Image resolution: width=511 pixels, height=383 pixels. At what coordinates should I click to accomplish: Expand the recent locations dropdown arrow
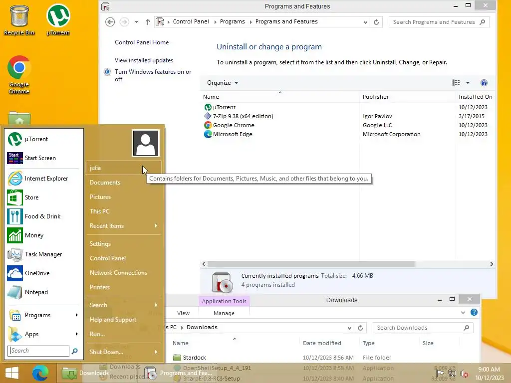tap(137, 22)
